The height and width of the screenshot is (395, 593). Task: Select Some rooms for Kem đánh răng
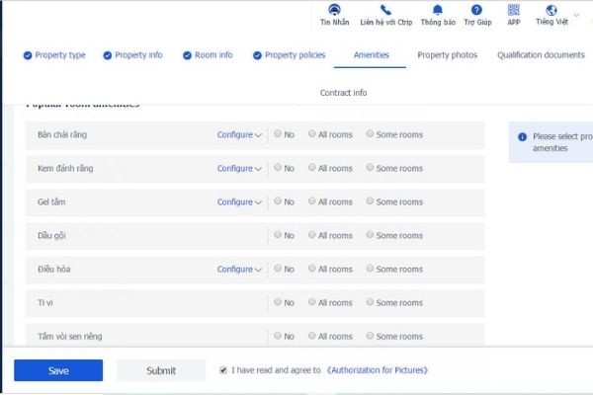click(x=370, y=167)
